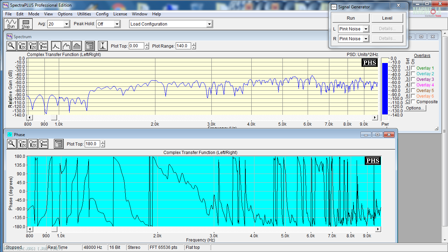Click the PHS badge on Spectrum plot
This screenshot has width=448, height=252.
[x=370, y=63]
